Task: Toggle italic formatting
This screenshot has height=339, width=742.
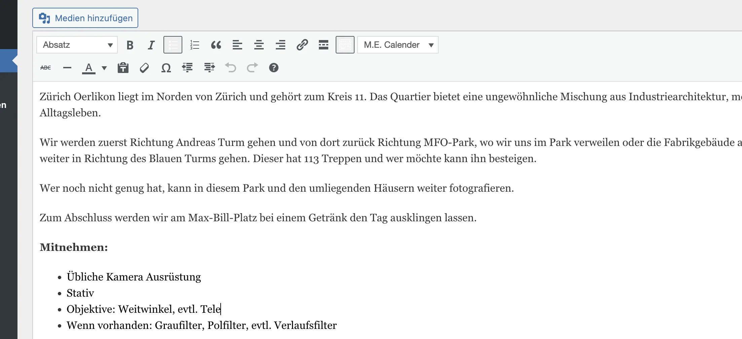Action: coord(151,45)
